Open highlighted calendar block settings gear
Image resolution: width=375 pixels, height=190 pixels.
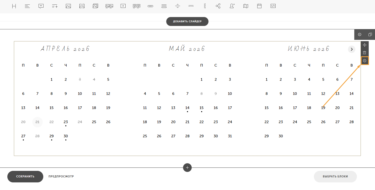pos(365,61)
